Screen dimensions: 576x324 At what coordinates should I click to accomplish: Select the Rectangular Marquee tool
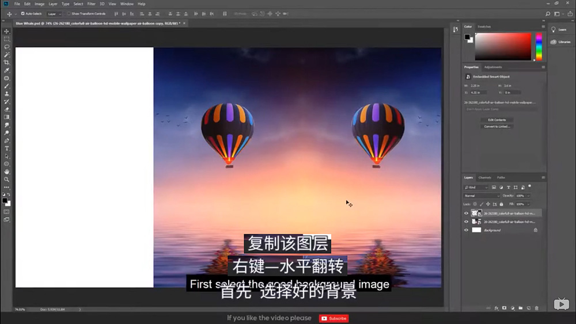click(6, 39)
